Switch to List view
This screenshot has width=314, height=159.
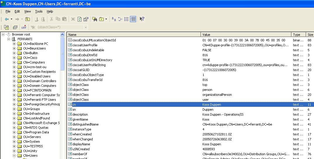(x=126, y=19)
